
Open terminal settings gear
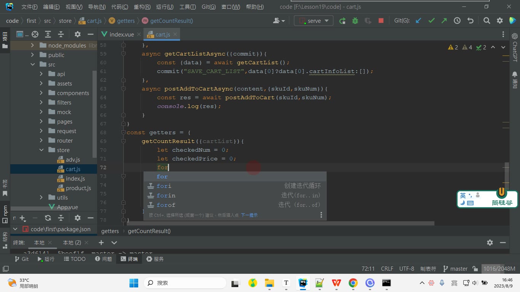[490, 243]
